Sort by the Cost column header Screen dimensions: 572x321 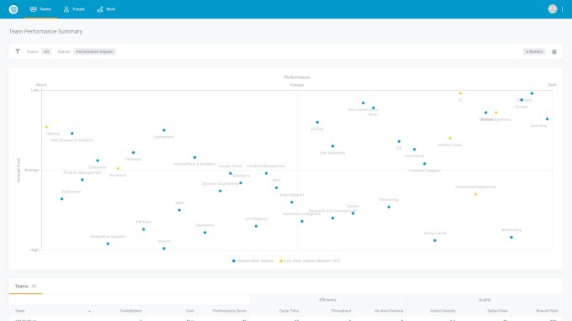coord(190,311)
